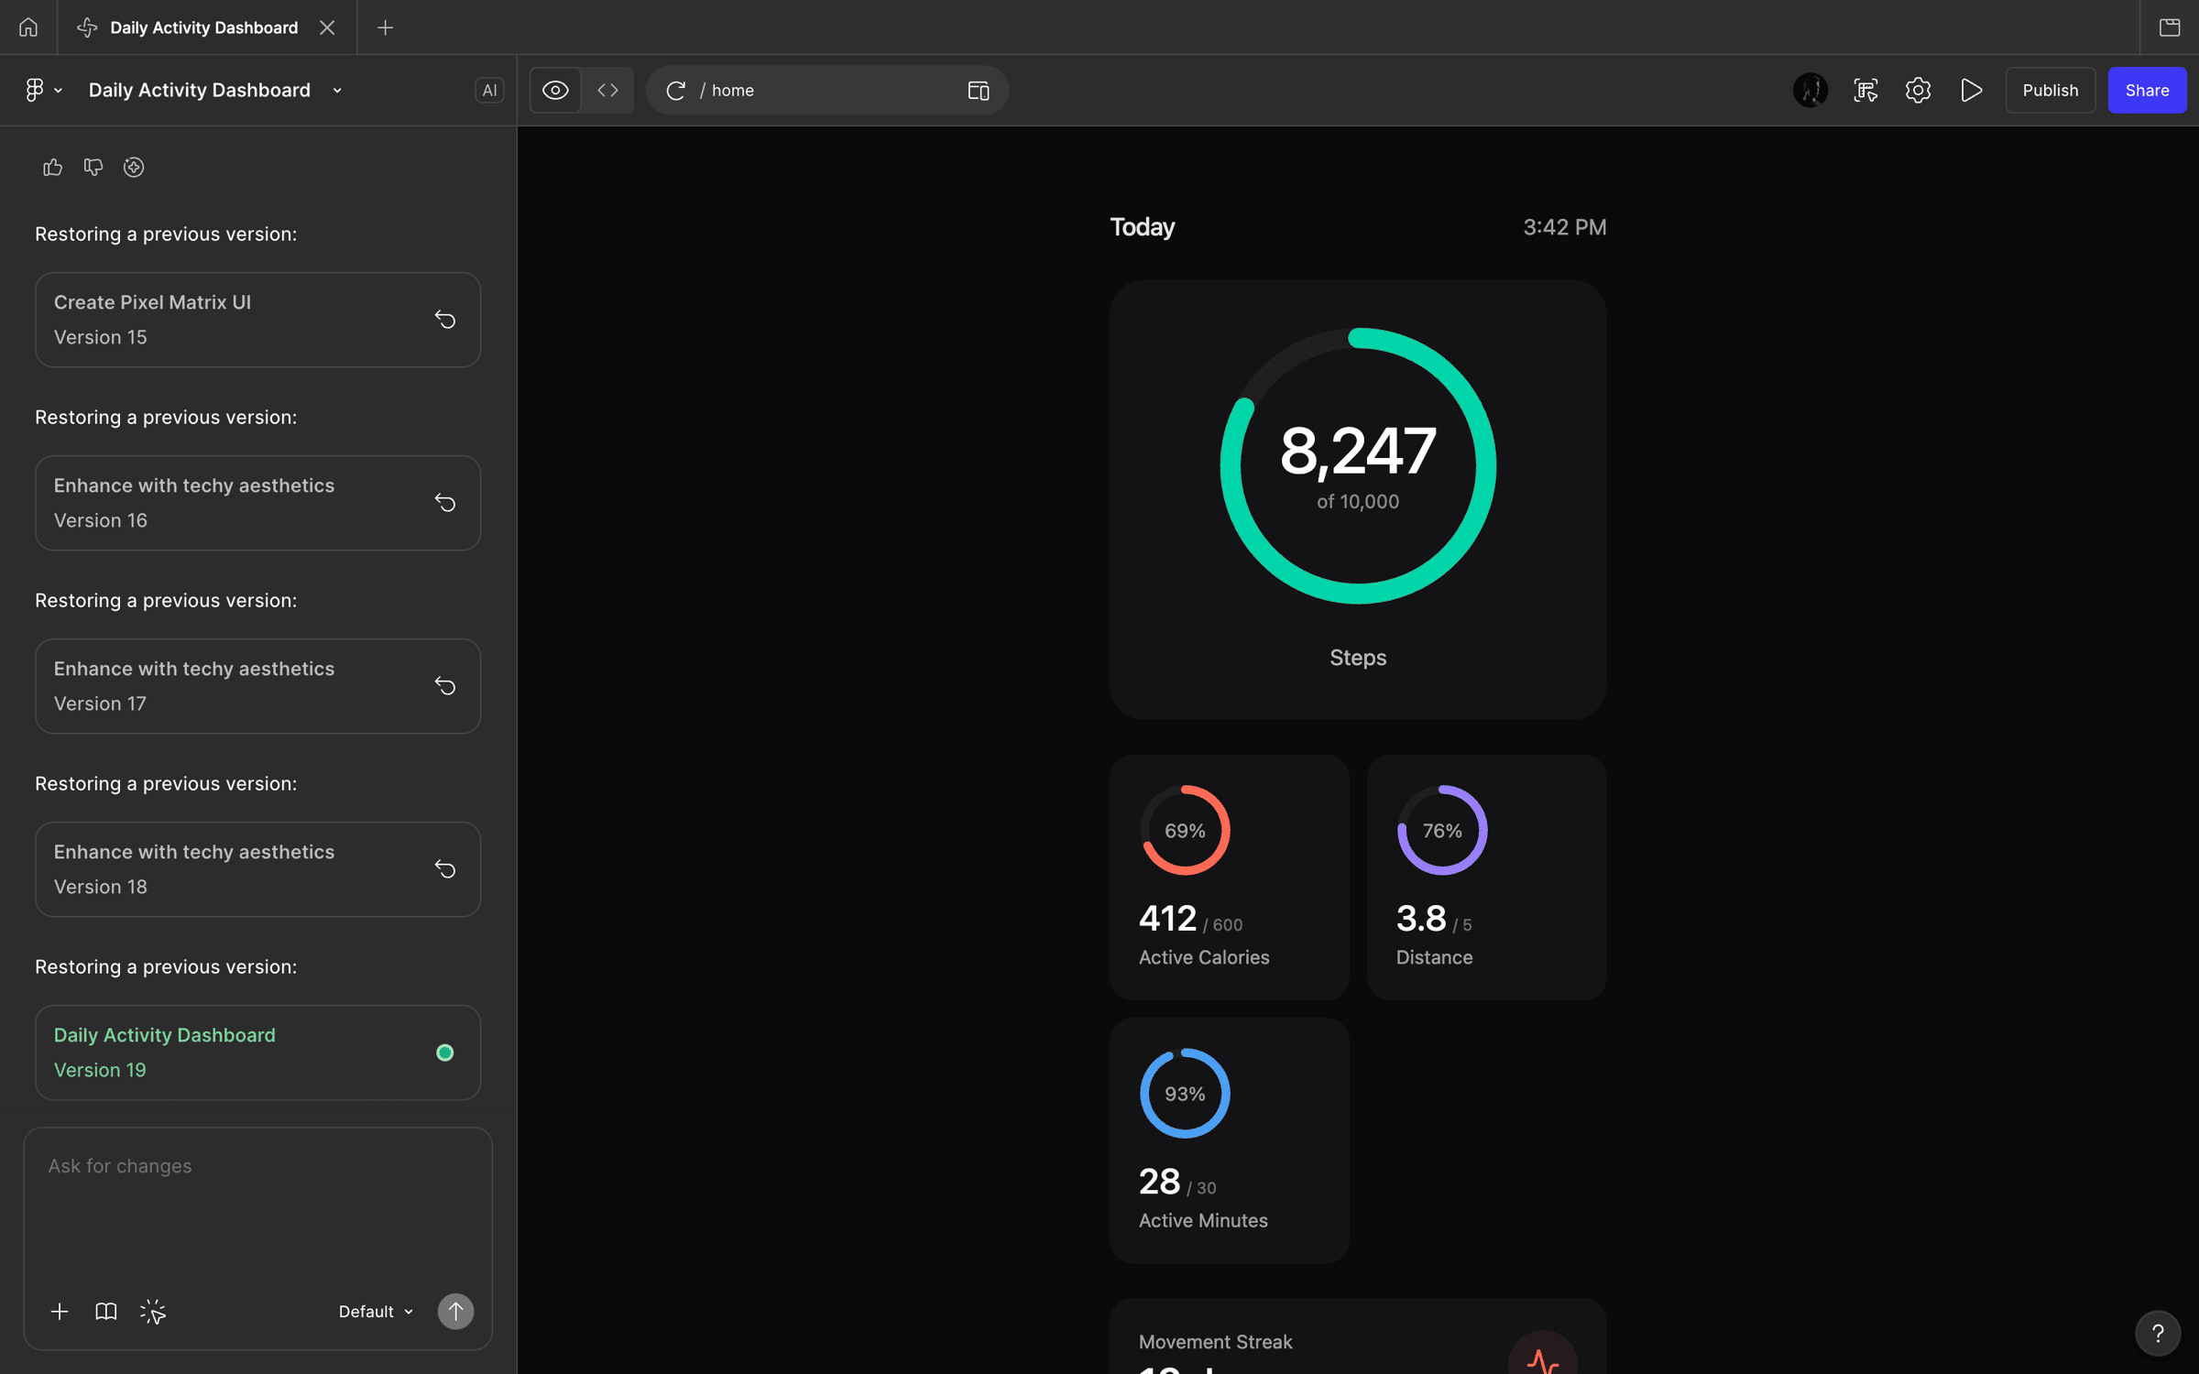Select the Daily Activity Dashboard tab
Image resolution: width=2199 pixels, height=1374 pixels.
click(203, 27)
